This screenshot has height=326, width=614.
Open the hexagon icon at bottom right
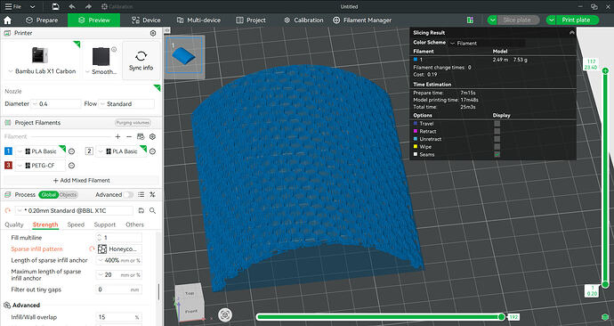(x=605, y=316)
